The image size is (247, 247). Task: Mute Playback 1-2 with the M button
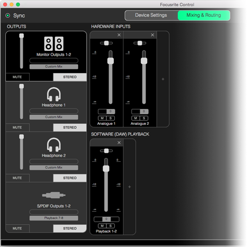[102, 226]
